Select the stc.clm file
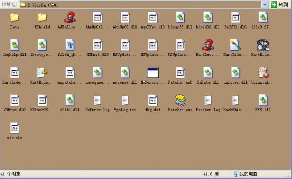The width and height of the screenshot is (292, 179). click(15, 128)
